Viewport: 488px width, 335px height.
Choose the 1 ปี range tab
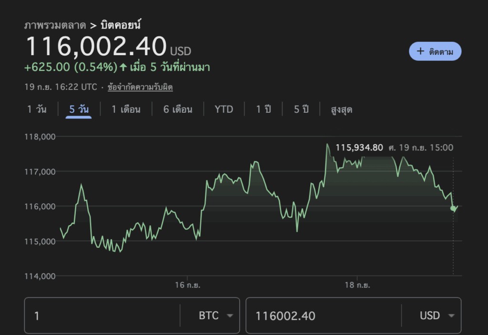coord(263,109)
